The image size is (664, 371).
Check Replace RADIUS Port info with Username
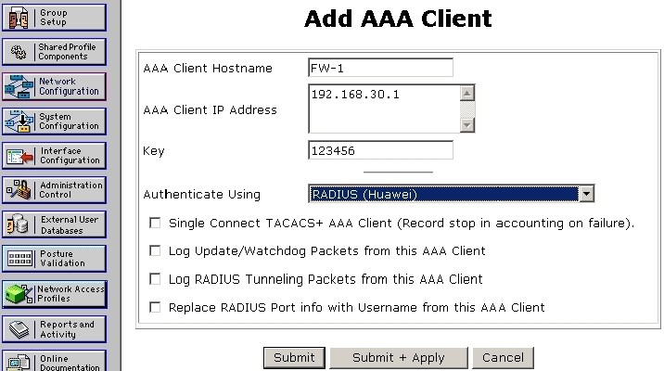(x=155, y=307)
